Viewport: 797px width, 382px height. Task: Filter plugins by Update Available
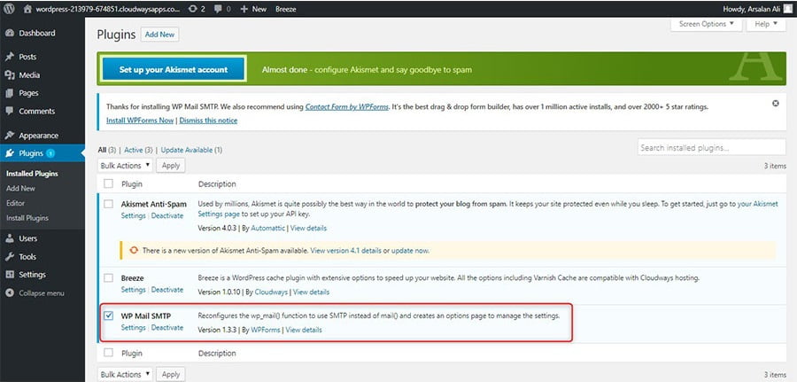187,150
